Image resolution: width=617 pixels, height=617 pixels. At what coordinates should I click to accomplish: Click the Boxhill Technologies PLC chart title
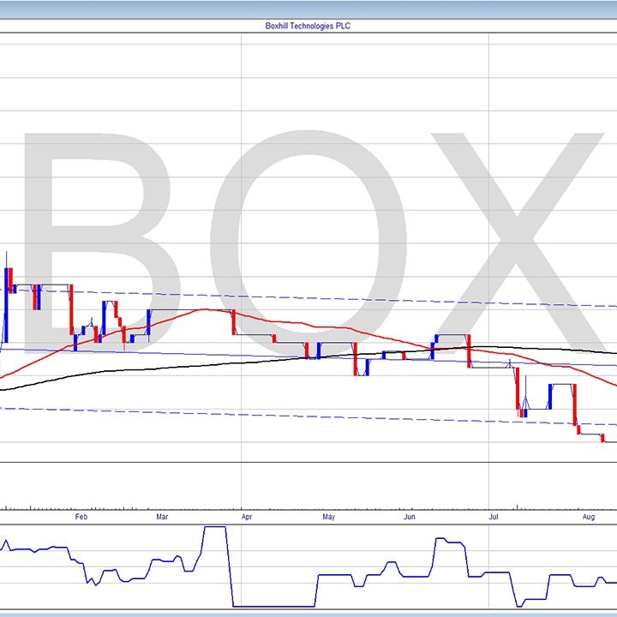(x=308, y=26)
